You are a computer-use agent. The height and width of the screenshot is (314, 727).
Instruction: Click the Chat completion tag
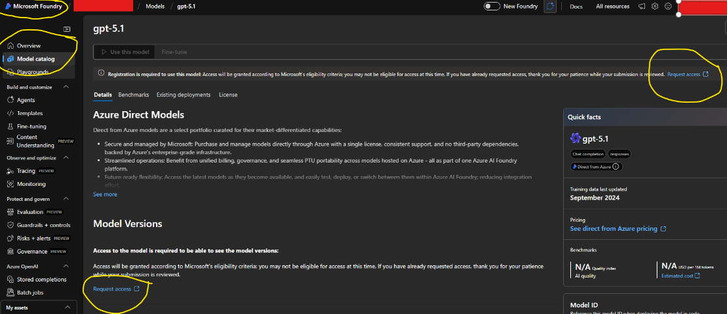pos(587,154)
